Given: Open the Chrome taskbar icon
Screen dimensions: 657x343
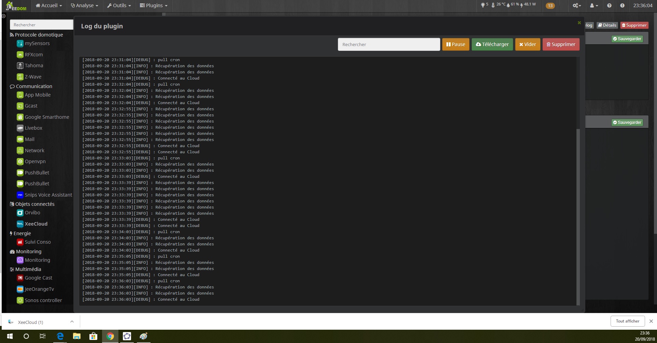Looking at the screenshot, I should pyautogui.click(x=110, y=336).
